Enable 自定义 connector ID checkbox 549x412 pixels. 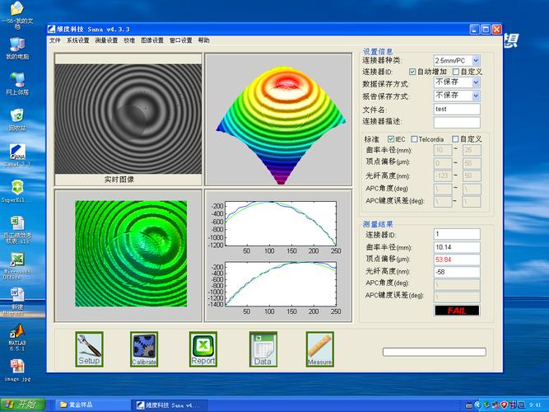pyautogui.click(x=455, y=72)
